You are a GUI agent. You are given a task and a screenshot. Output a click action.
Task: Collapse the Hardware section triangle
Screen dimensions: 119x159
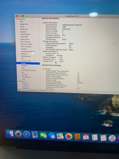[x=17, y=19]
